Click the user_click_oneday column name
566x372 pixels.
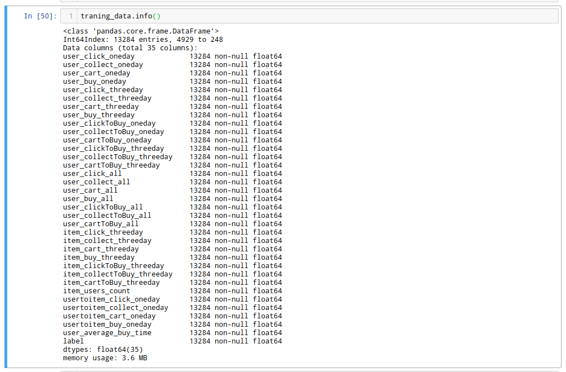(x=99, y=56)
